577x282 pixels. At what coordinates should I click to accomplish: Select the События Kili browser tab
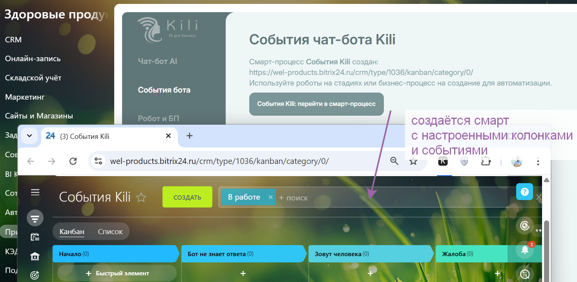(109, 136)
